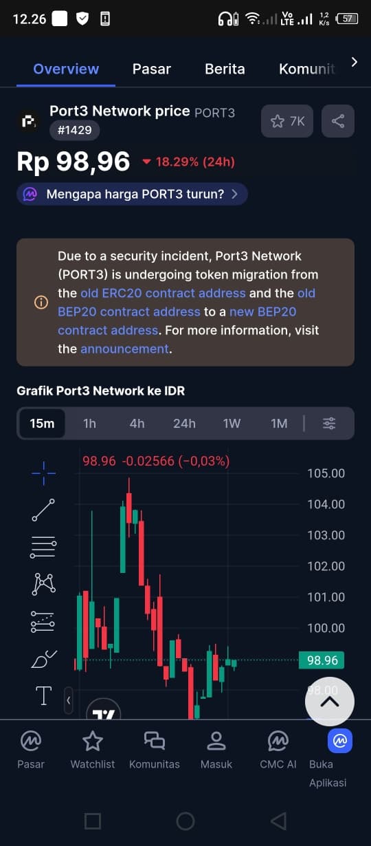371x846 pixels.
Task: Select the text annotation tool
Action: [x=43, y=695]
